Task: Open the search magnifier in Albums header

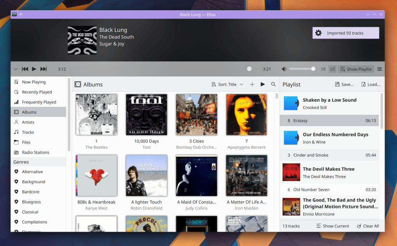Action: point(273,84)
